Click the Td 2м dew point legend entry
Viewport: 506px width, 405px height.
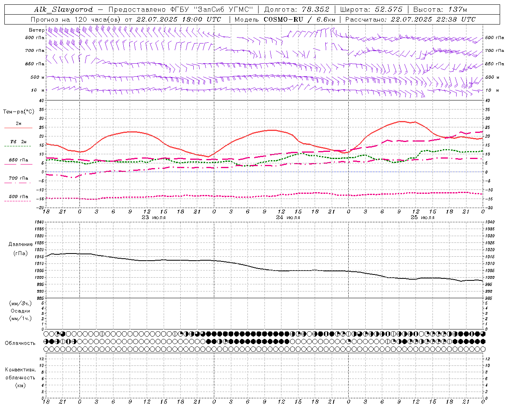pyautogui.click(x=19, y=142)
